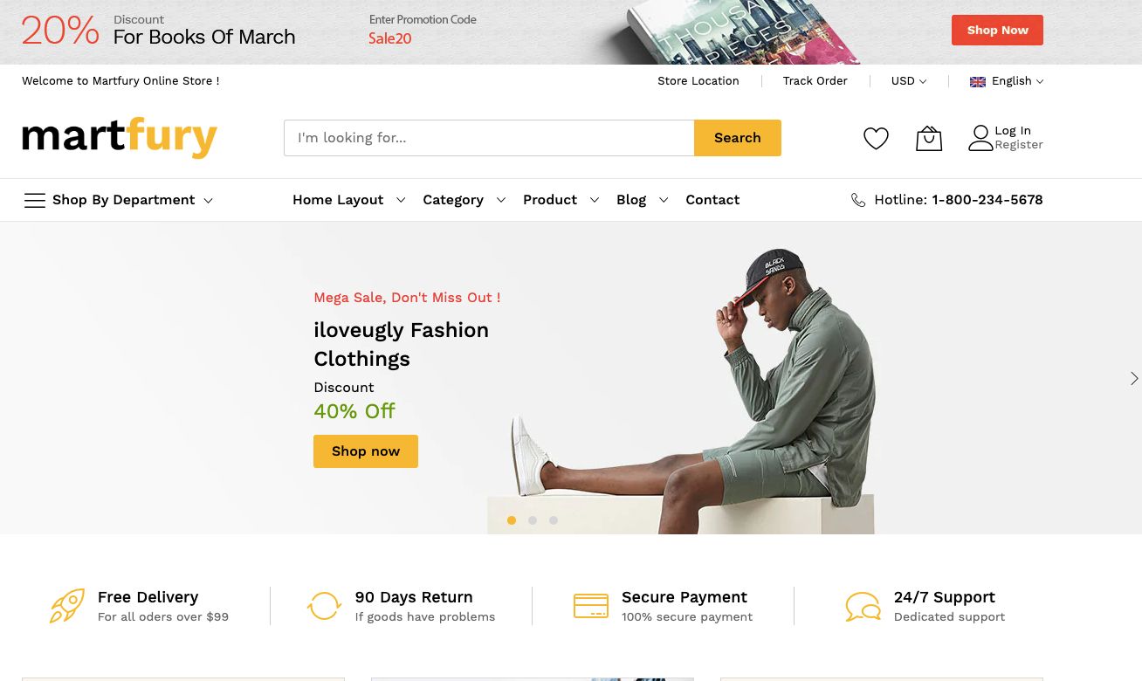Image resolution: width=1142 pixels, height=681 pixels.
Task: Click the British flag language icon
Action: pos(978,81)
